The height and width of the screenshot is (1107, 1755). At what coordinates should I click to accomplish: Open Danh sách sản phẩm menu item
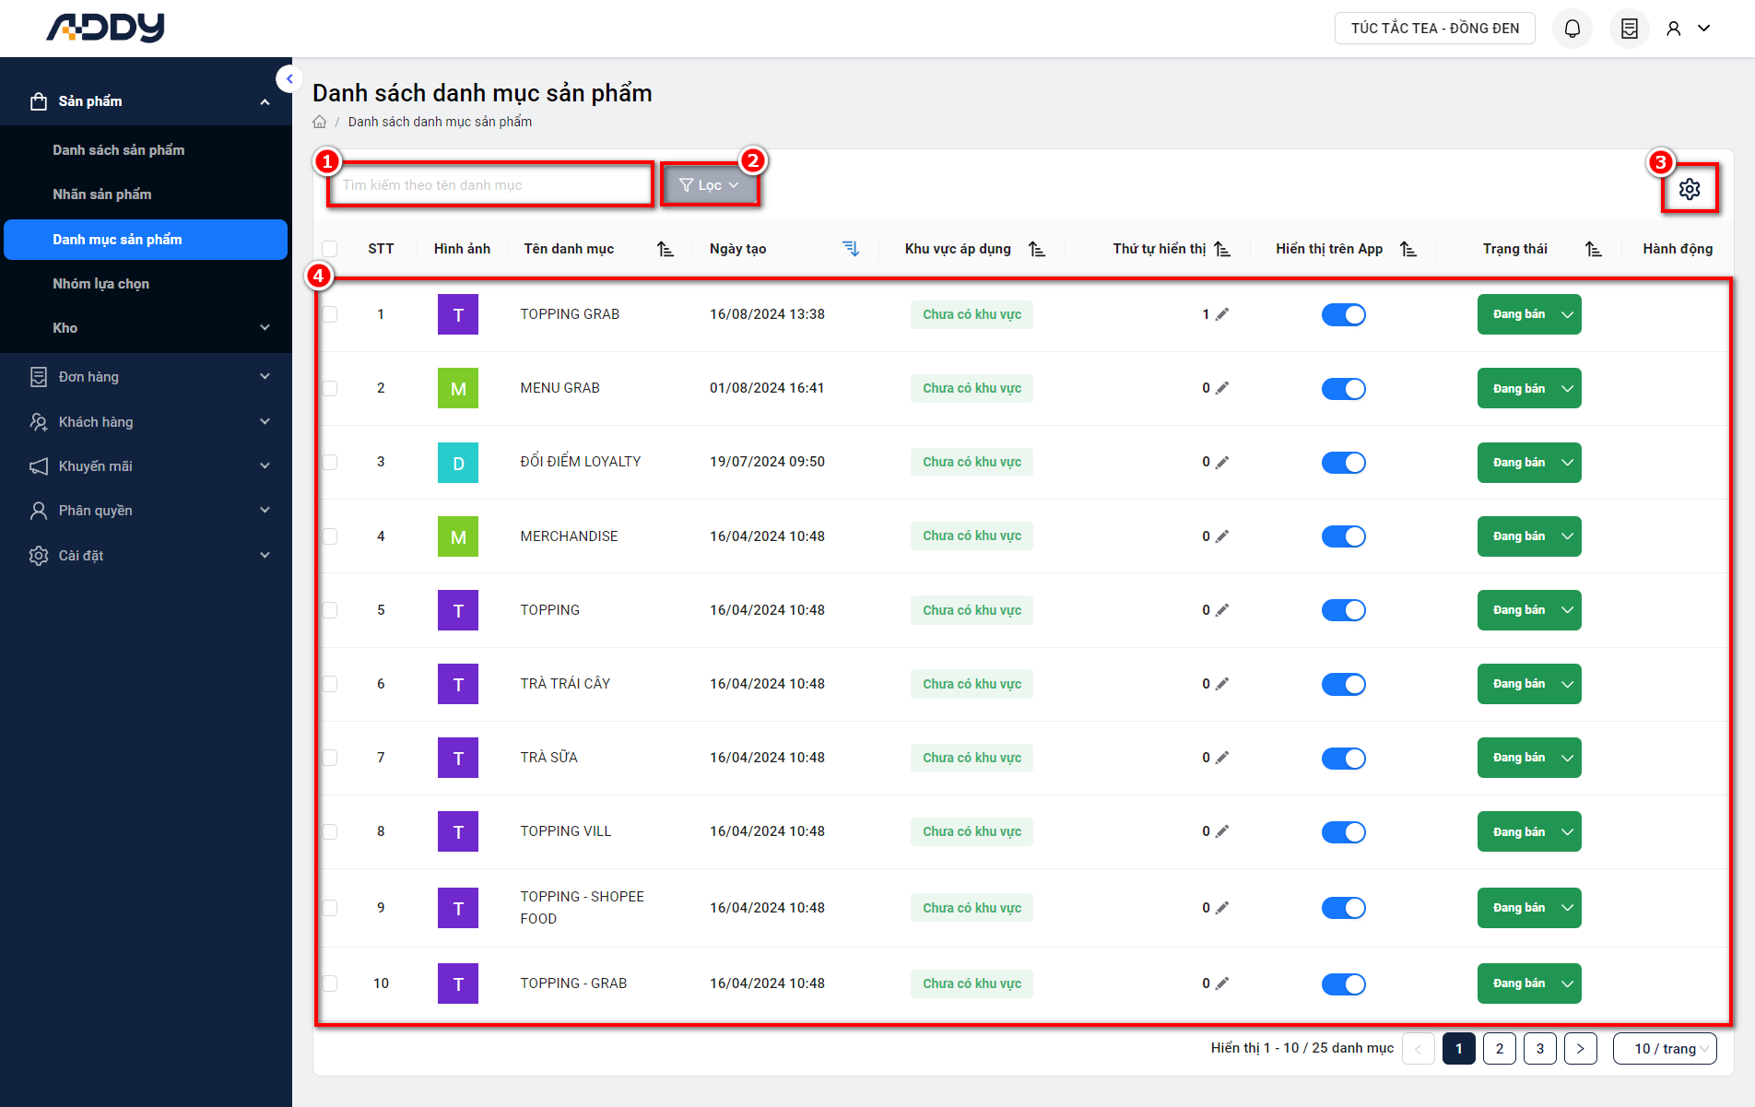(x=118, y=150)
